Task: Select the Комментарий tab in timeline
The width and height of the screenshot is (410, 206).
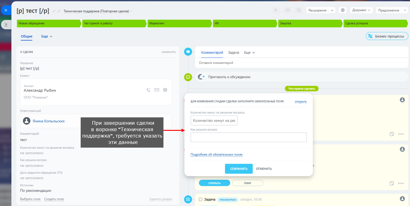Action: (212, 53)
